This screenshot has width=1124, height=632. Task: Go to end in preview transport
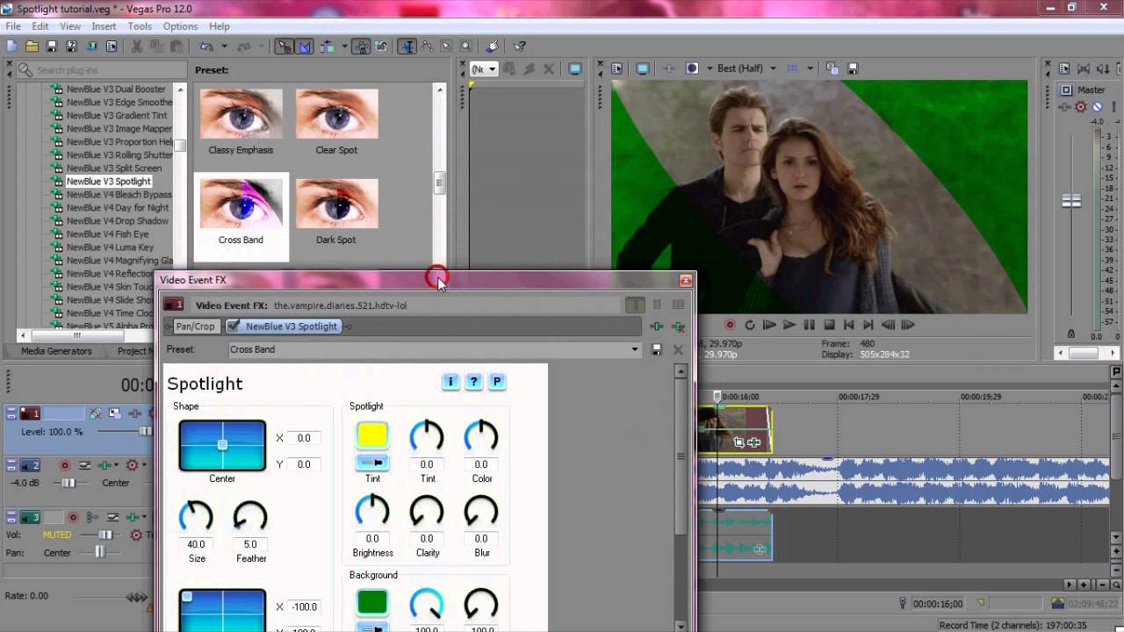868,325
